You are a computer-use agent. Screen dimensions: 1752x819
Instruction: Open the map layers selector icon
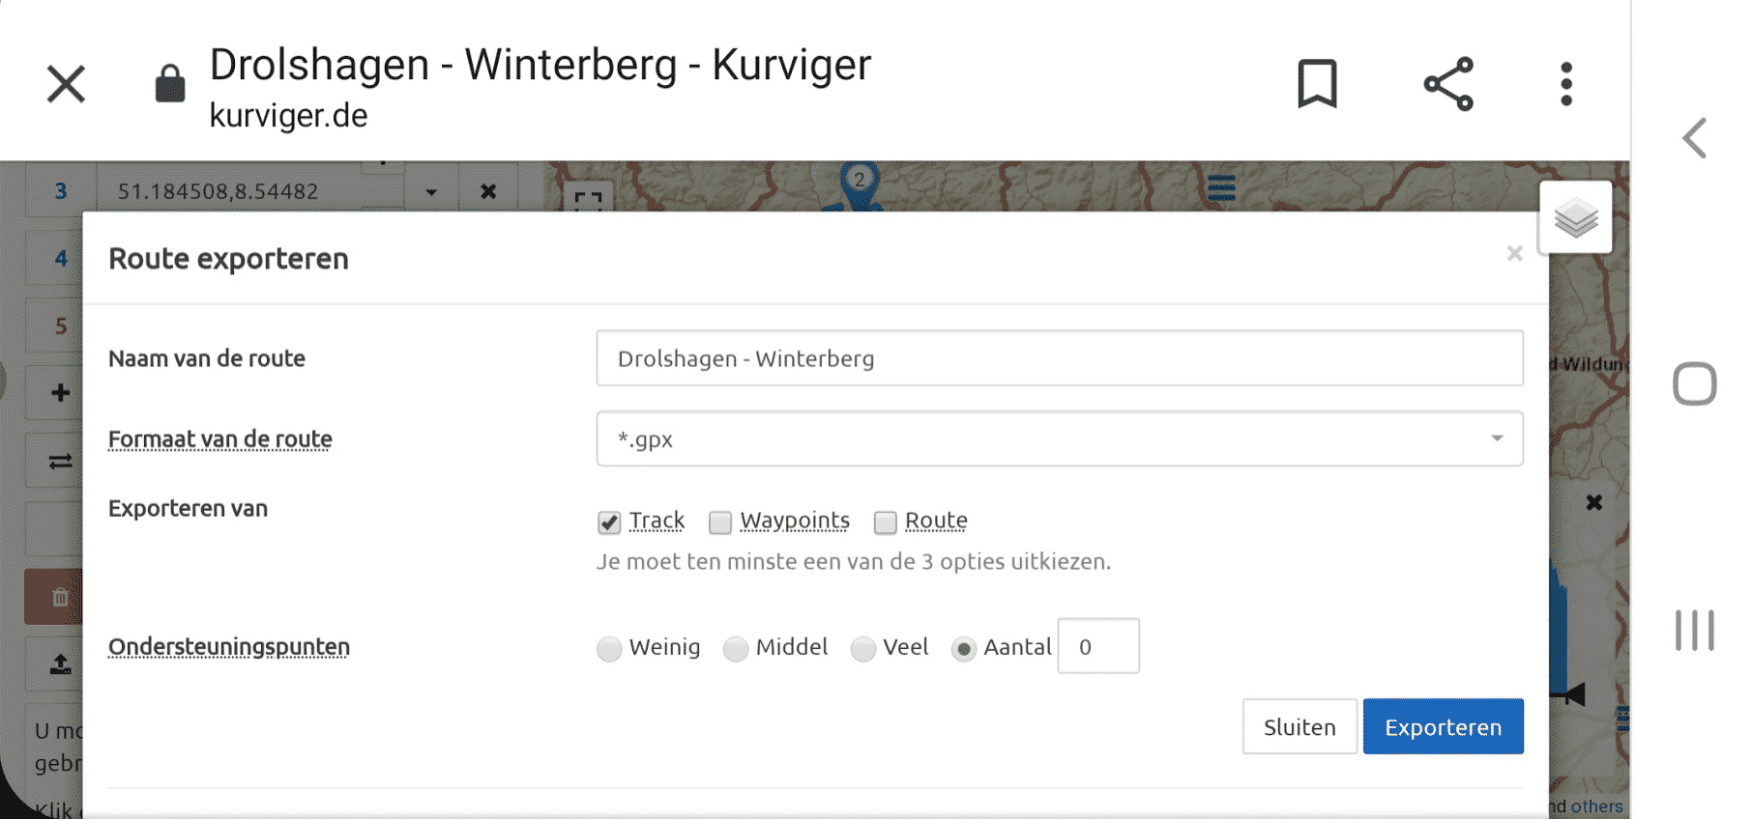[x=1576, y=217]
